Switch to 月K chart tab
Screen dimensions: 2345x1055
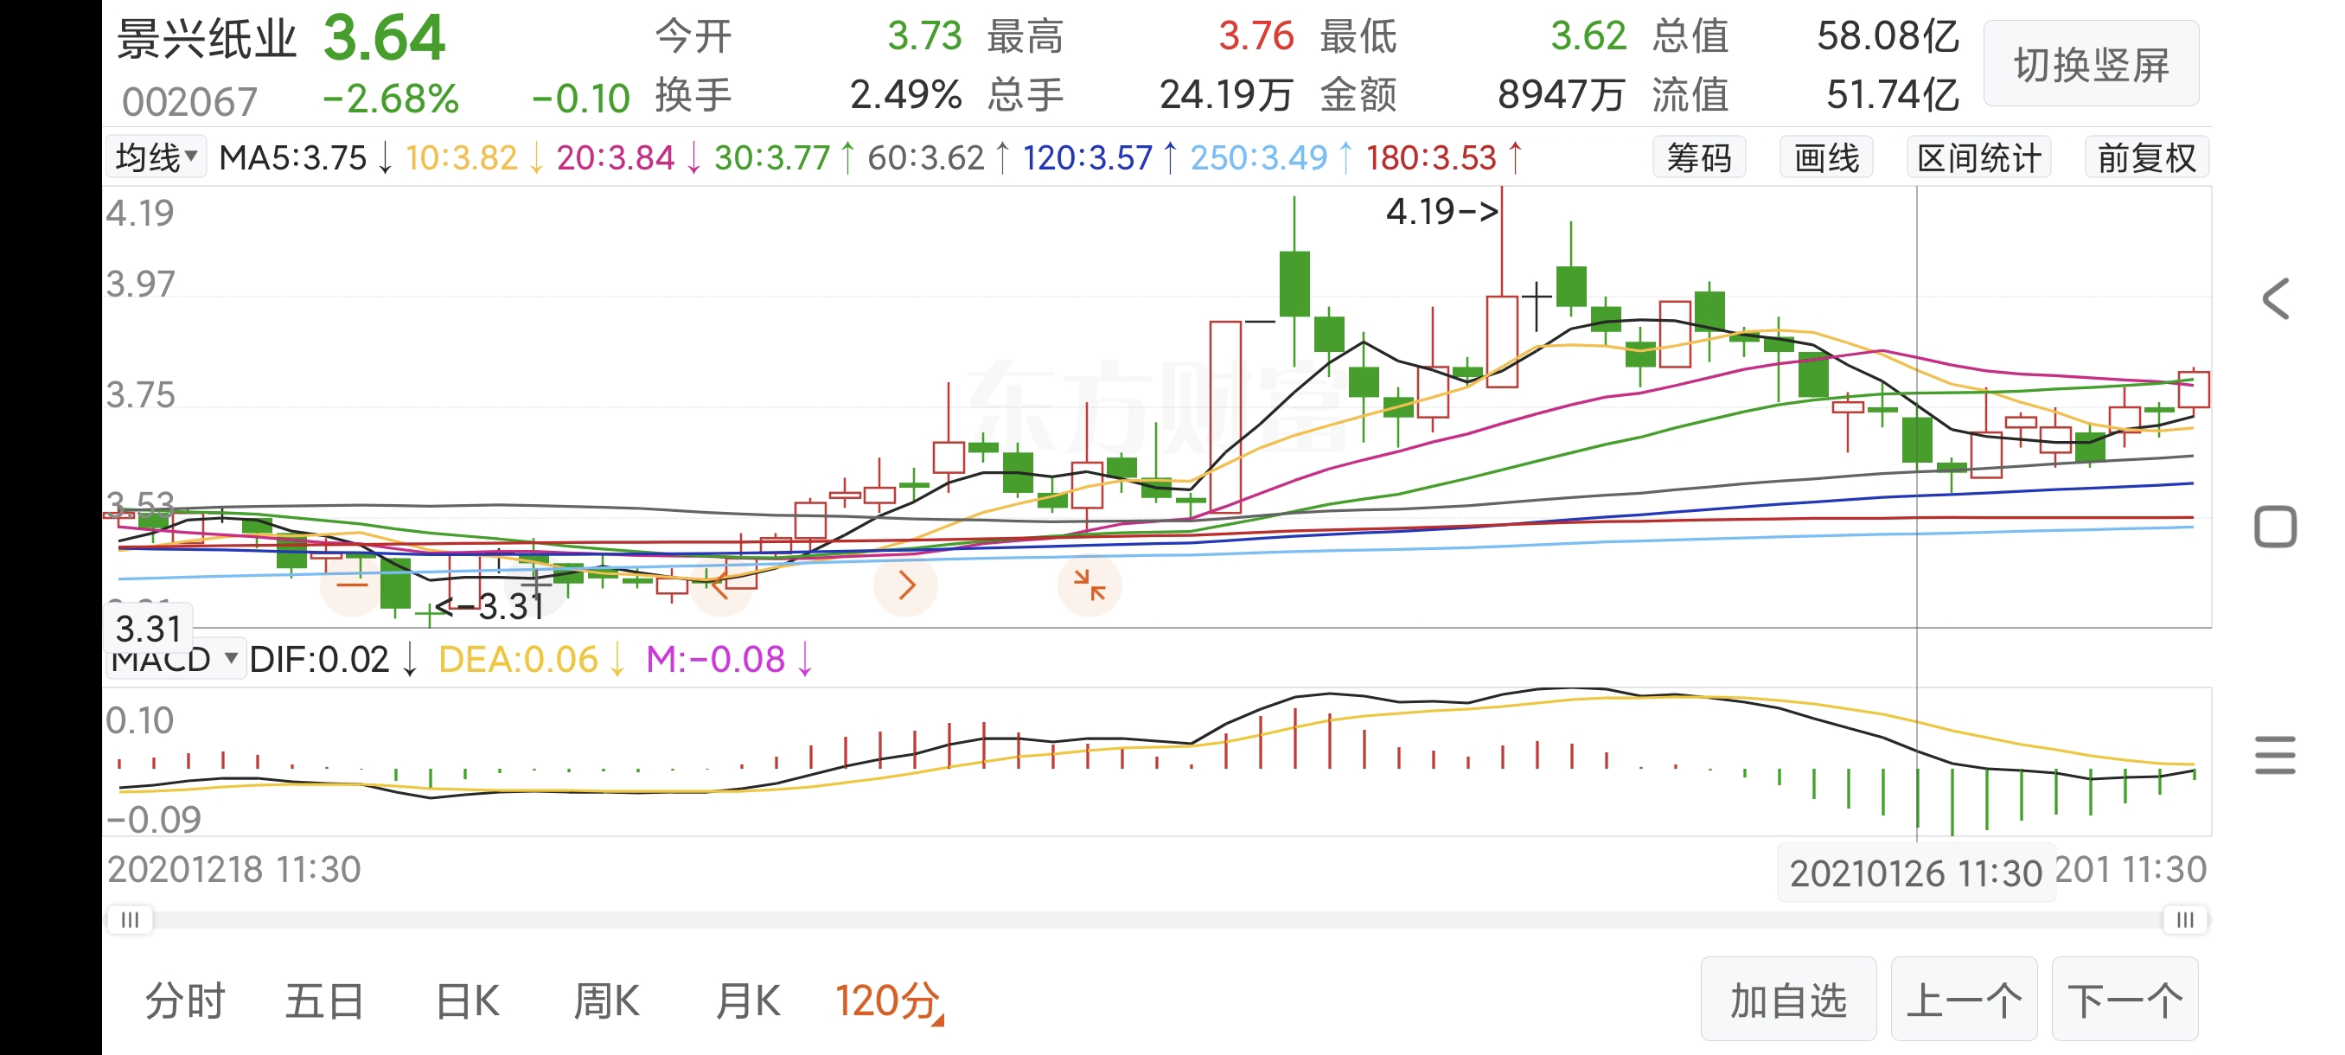[747, 1001]
